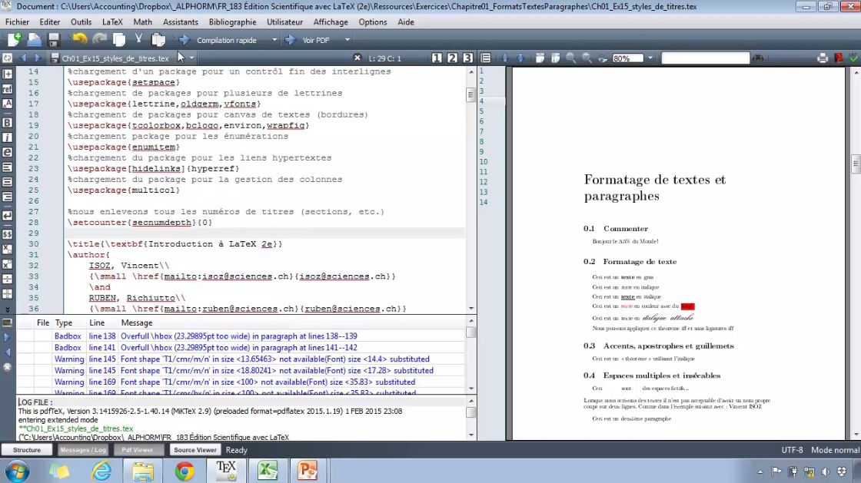Image resolution: width=861 pixels, height=483 pixels.
Task: Go to previous document with left arrow
Action: 23,58
